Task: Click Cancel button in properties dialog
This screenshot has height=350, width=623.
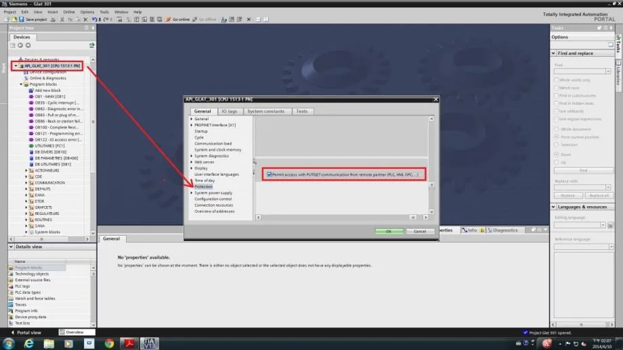Action: coord(420,231)
